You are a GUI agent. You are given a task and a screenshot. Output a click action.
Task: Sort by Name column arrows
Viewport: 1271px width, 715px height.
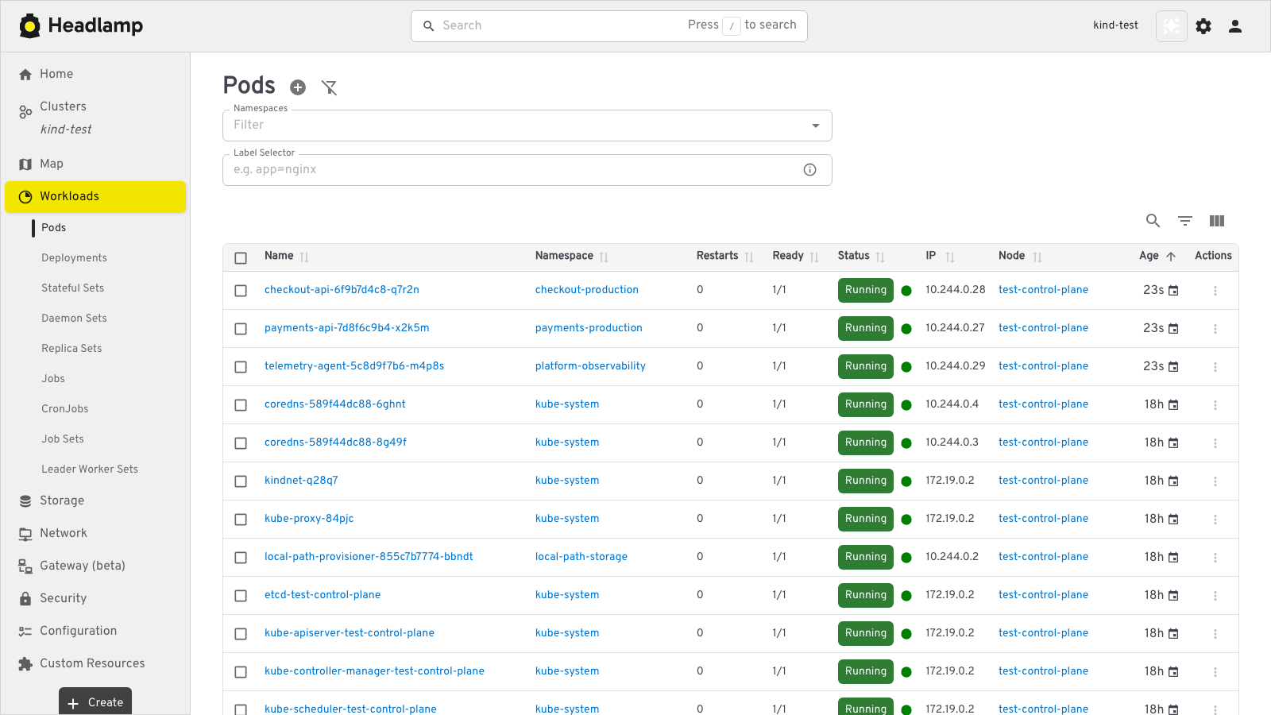pyautogui.click(x=304, y=257)
